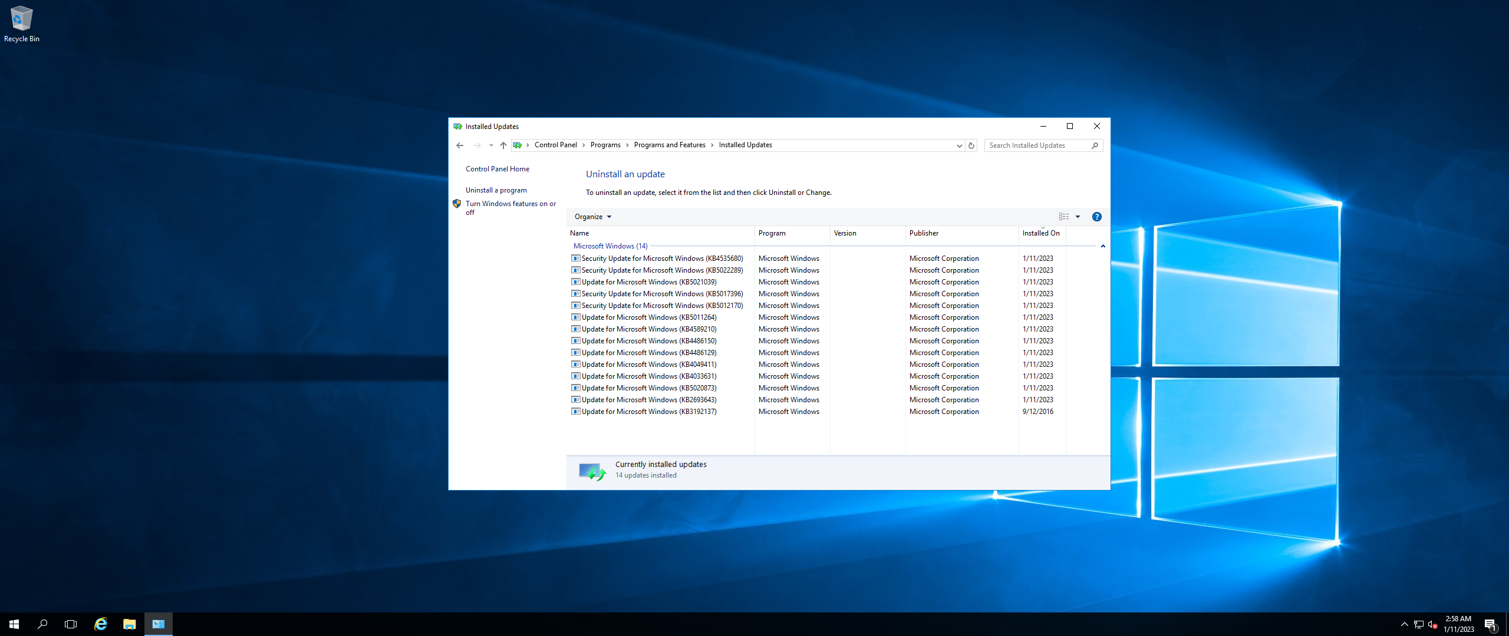Image resolution: width=1509 pixels, height=636 pixels.
Task: Open Turn Windows features on or off
Action: [510, 208]
